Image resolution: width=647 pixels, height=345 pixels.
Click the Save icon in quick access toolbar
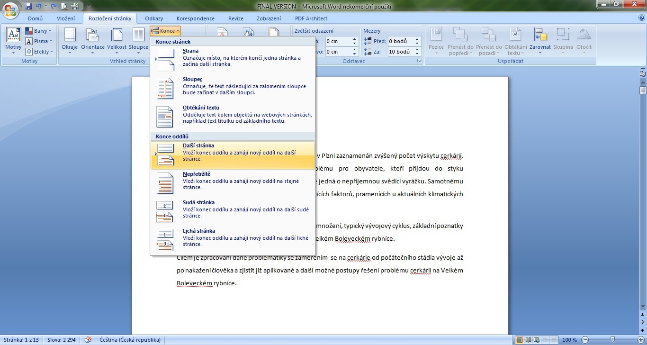(28, 6)
